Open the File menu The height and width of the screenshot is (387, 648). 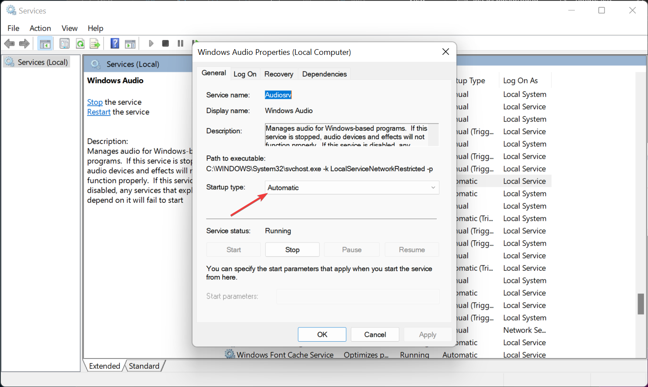13,28
